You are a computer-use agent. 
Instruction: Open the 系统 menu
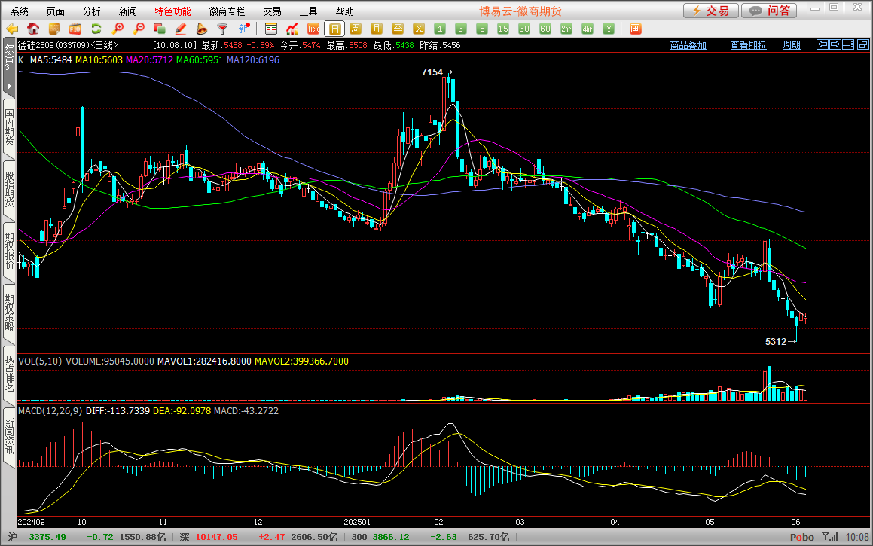[x=20, y=11]
